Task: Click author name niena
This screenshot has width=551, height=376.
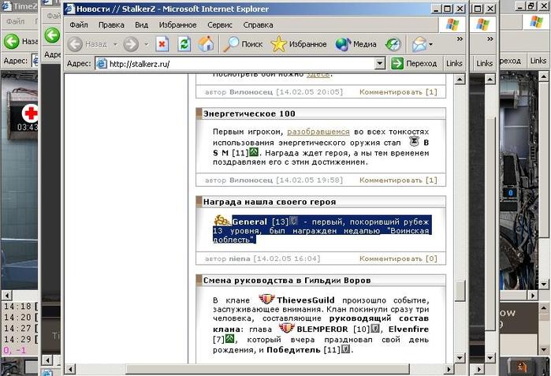Action: click(x=240, y=259)
